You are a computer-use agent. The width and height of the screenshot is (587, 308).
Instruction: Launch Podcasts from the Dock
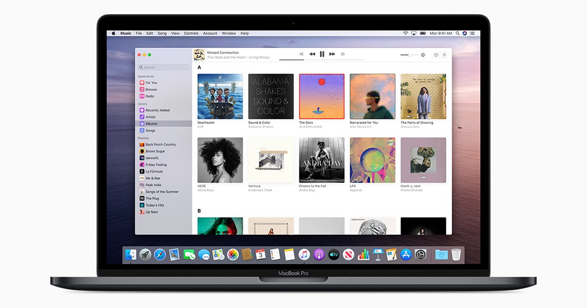coord(319,254)
